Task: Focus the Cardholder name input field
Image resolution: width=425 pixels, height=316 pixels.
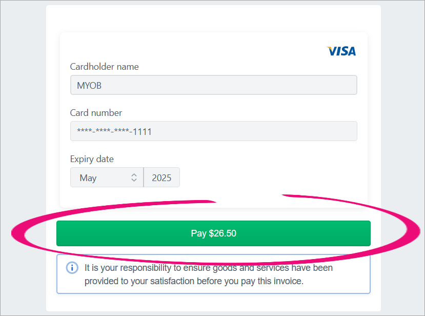Action: click(213, 85)
